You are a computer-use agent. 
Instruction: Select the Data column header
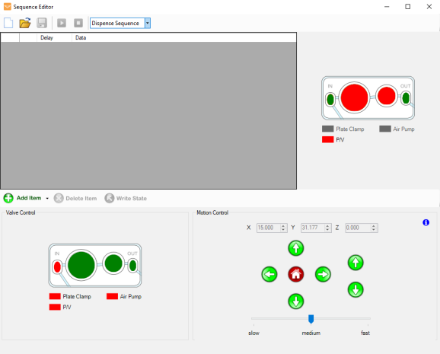coord(183,37)
